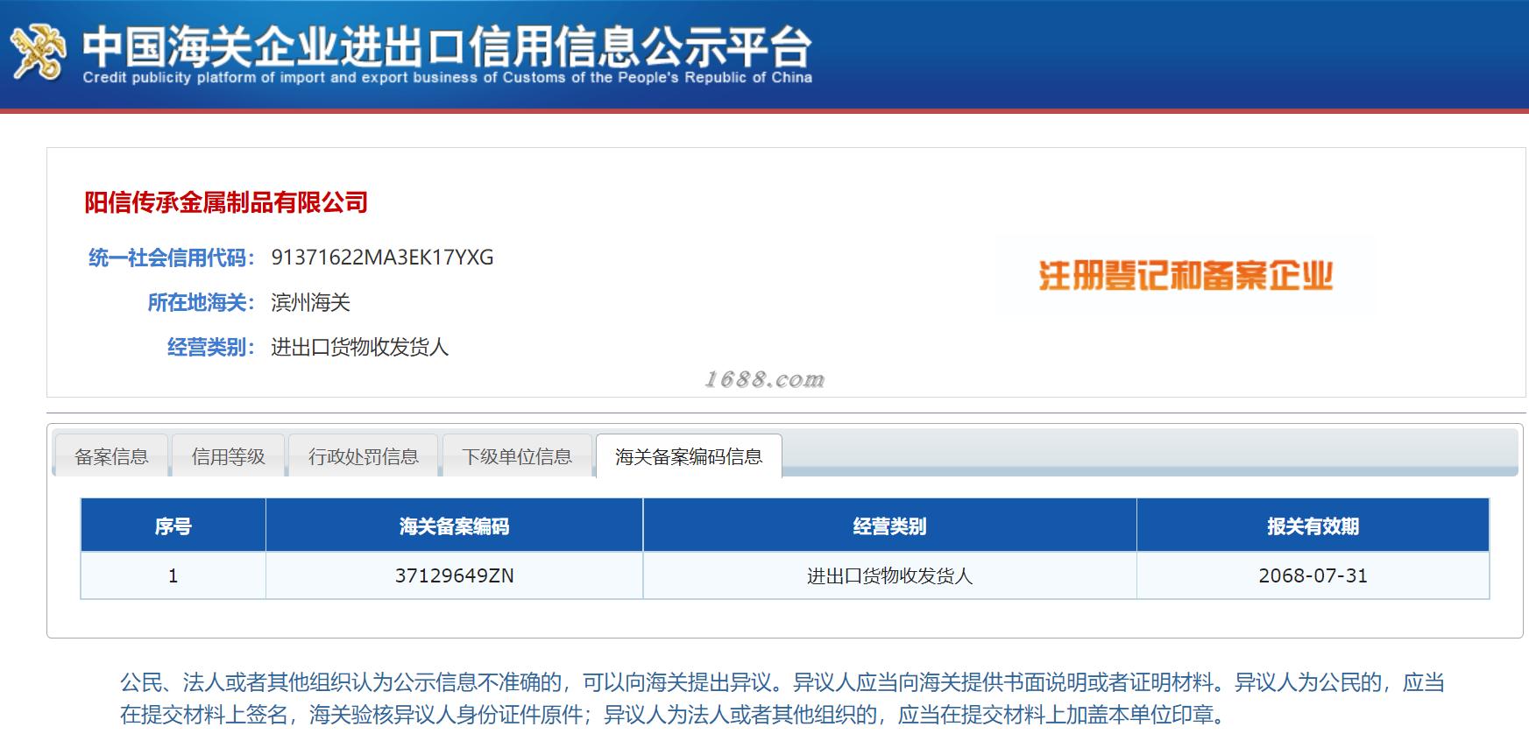Click the 海关备案编码 column header
Screen dimensions: 1529x755
[454, 526]
